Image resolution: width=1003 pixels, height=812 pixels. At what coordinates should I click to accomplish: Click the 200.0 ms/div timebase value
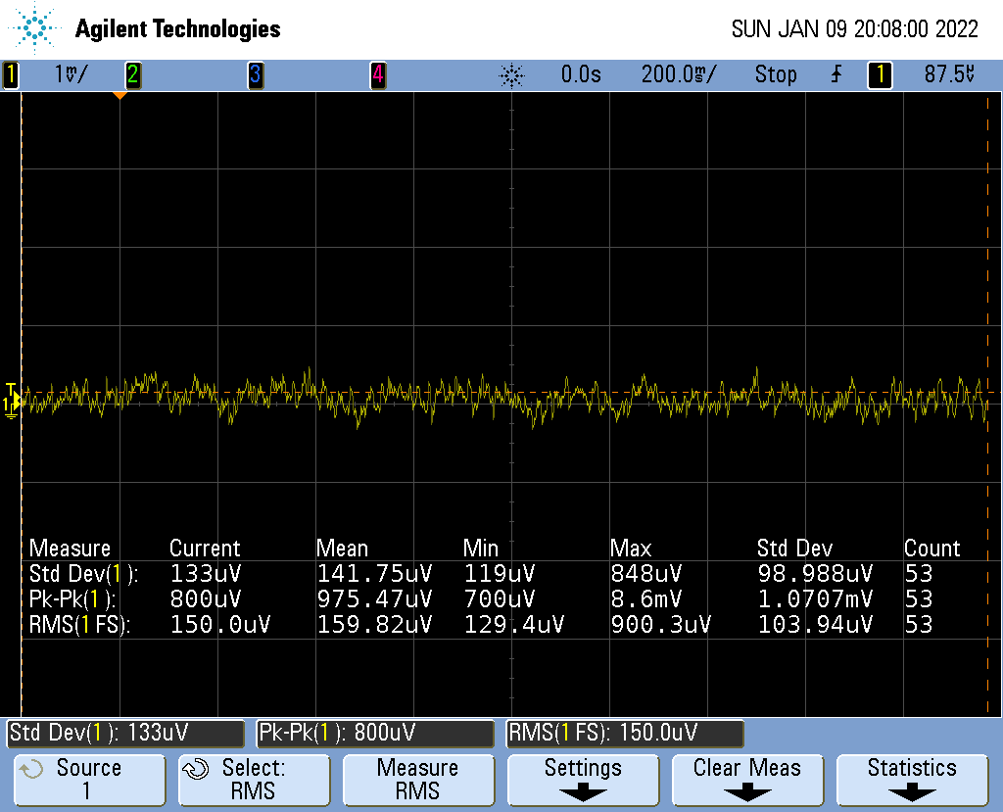click(679, 74)
